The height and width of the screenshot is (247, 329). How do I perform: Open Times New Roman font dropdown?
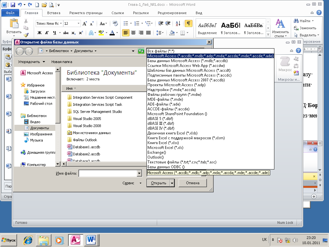point(61,23)
